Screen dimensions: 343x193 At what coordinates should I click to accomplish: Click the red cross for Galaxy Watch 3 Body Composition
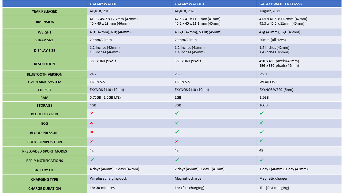tap(176, 142)
